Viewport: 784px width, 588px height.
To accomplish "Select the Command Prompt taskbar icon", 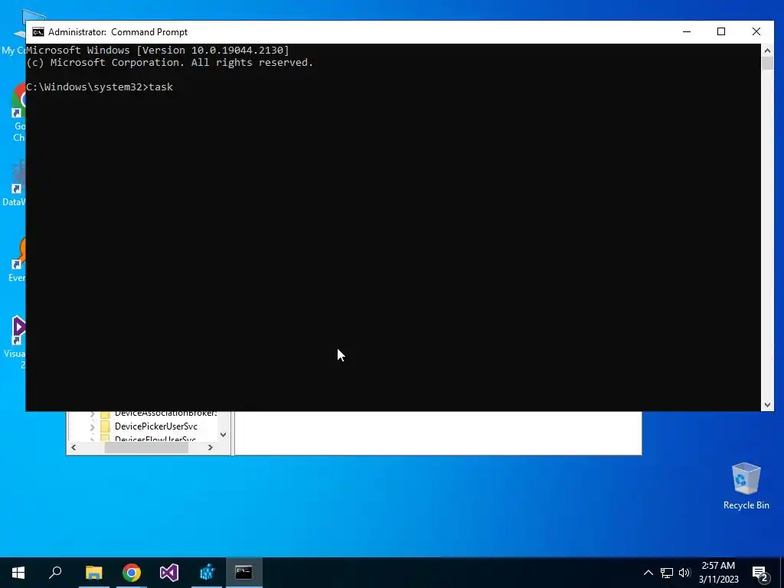I will tap(244, 573).
